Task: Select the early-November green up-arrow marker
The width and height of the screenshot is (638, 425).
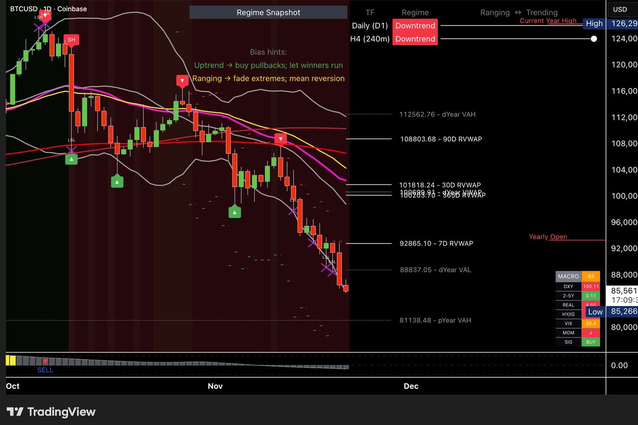Action: point(234,212)
